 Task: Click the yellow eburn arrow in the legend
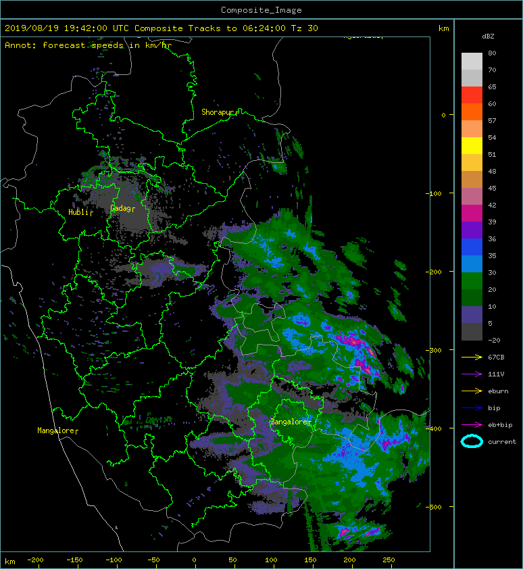(x=472, y=391)
